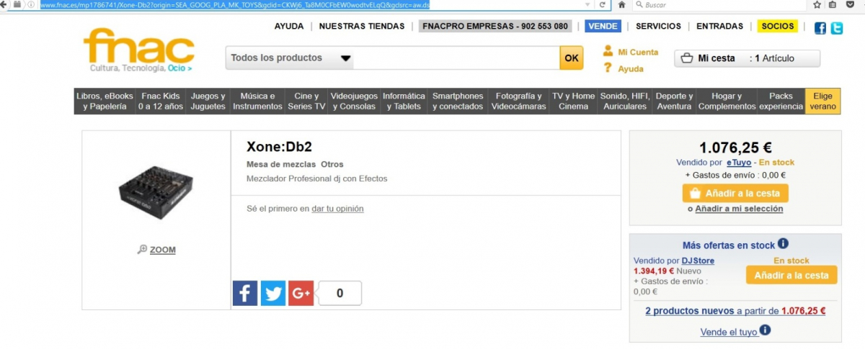Open the Twitter icon in header
The height and width of the screenshot is (349, 865).
point(836,28)
